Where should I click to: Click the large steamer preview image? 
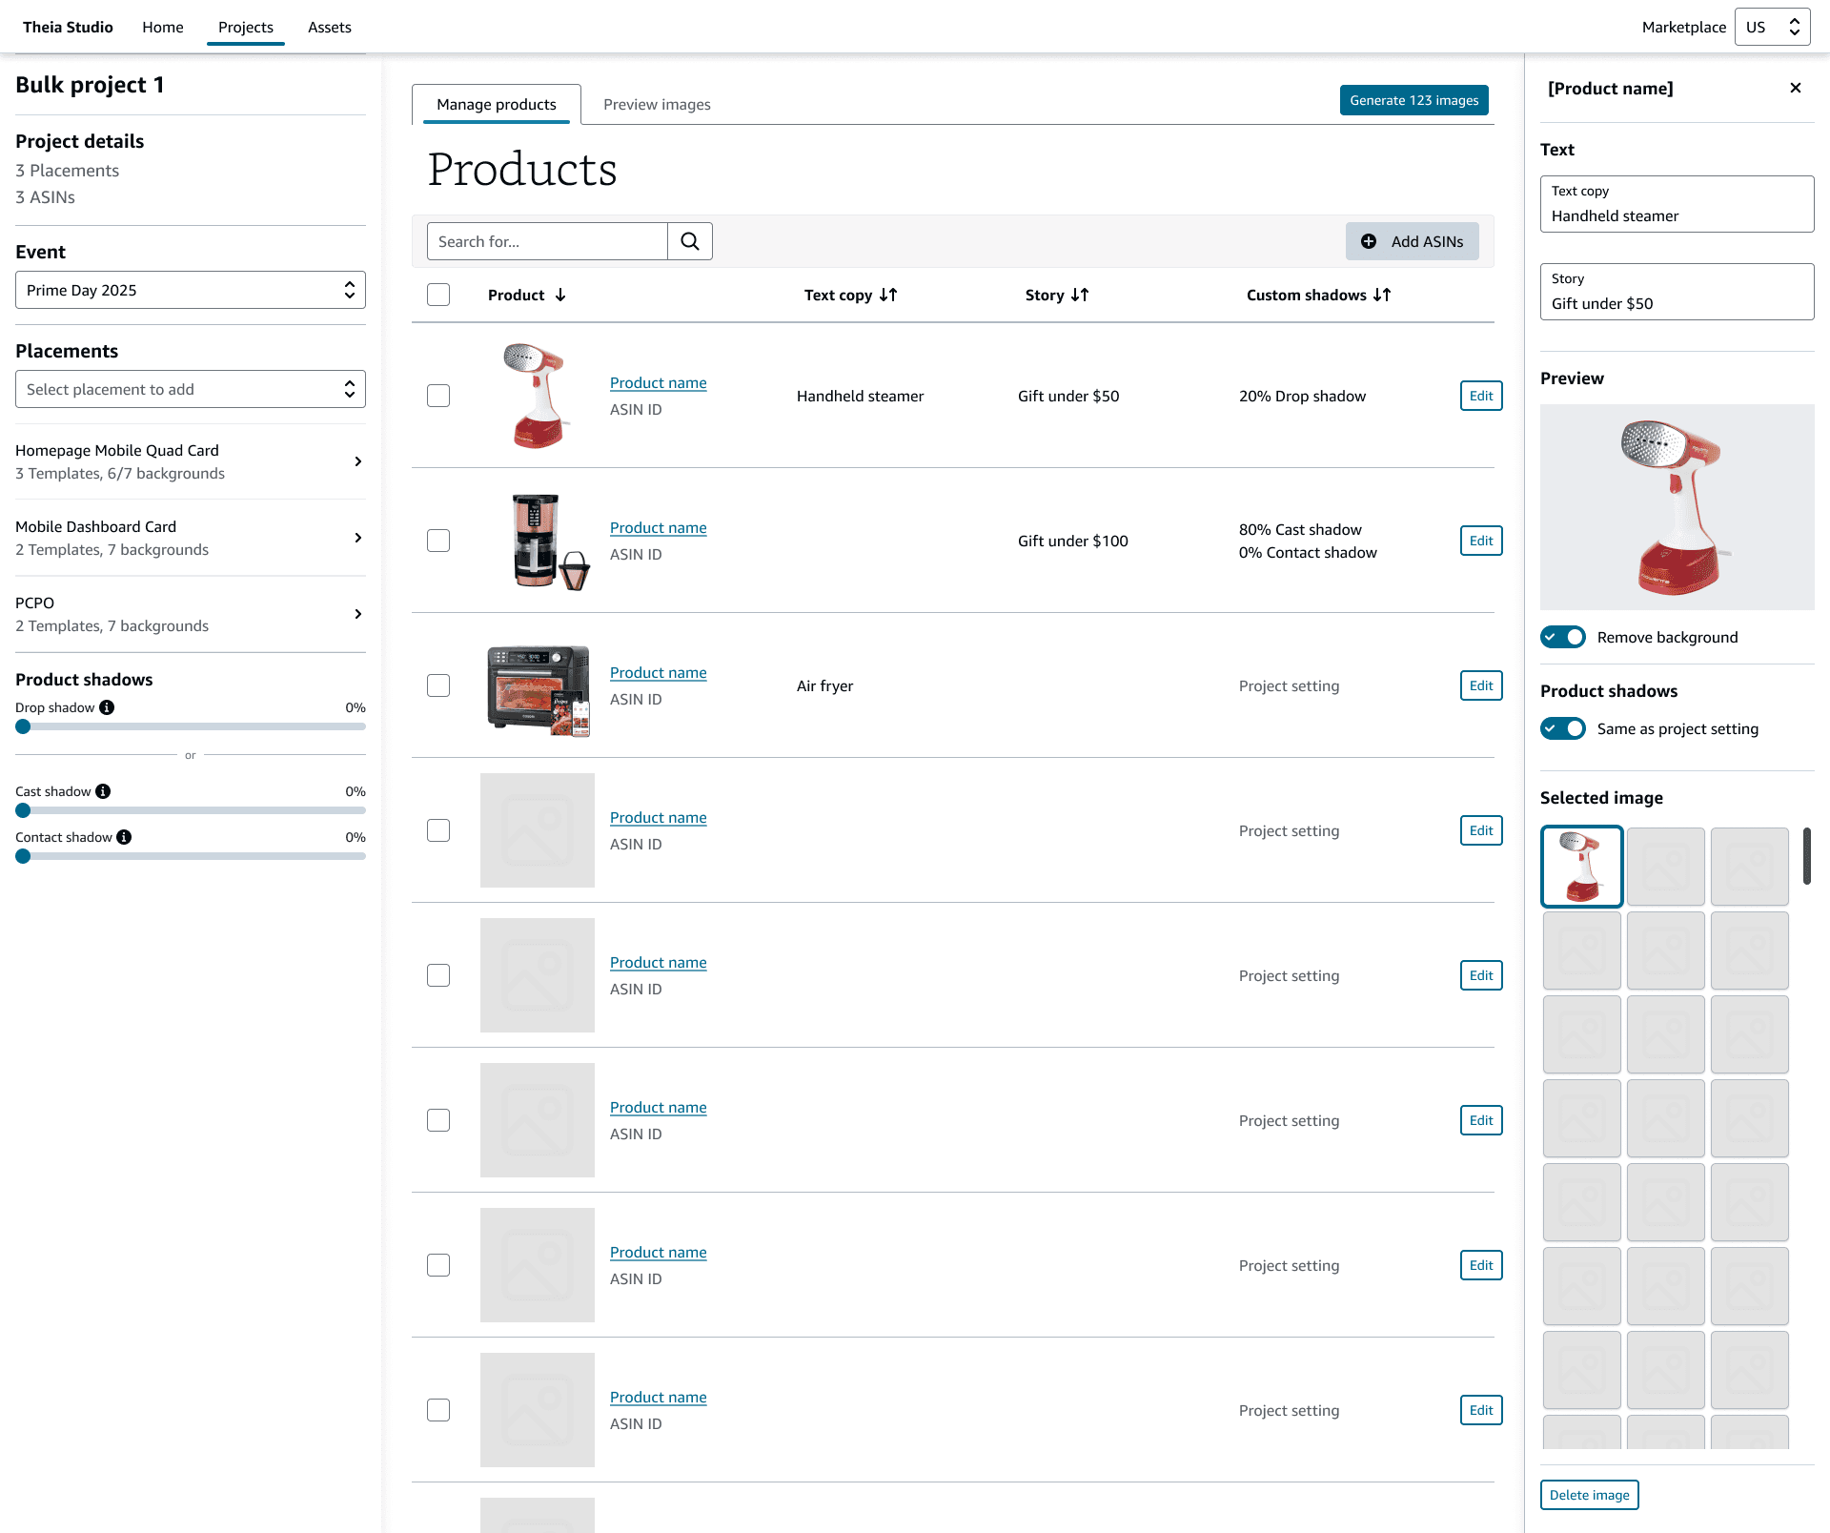[x=1677, y=507]
